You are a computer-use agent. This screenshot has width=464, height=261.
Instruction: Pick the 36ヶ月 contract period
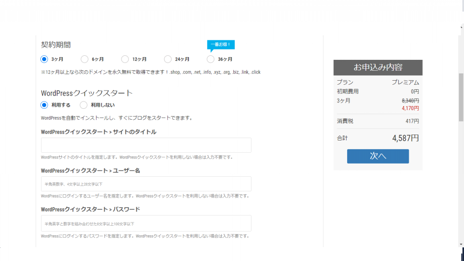[x=210, y=59]
